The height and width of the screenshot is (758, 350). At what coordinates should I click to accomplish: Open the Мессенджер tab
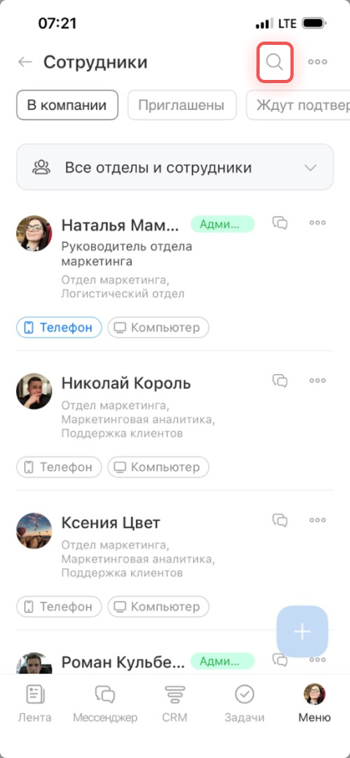click(105, 703)
